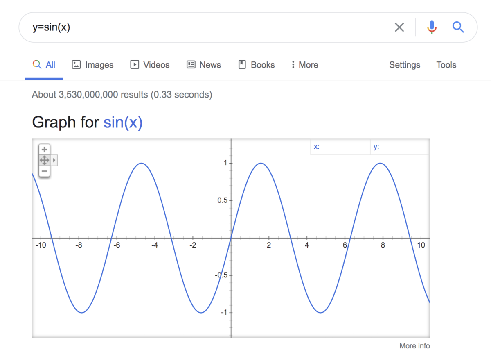Click the More info link below the graph
The image size is (491, 359).
pos(414,346)
